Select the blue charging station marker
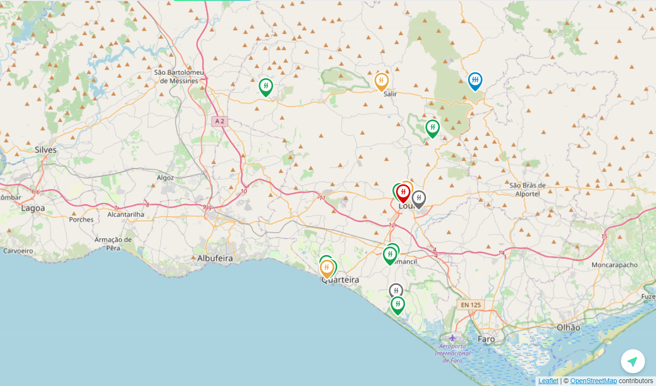 [x=475, y=81]
